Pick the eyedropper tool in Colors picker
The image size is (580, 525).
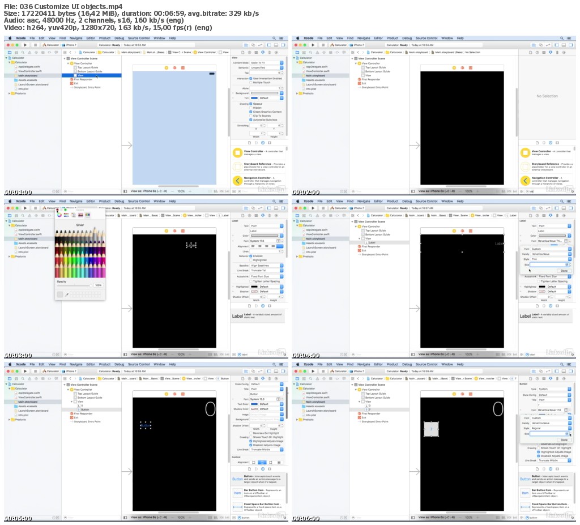click(67, 294)
